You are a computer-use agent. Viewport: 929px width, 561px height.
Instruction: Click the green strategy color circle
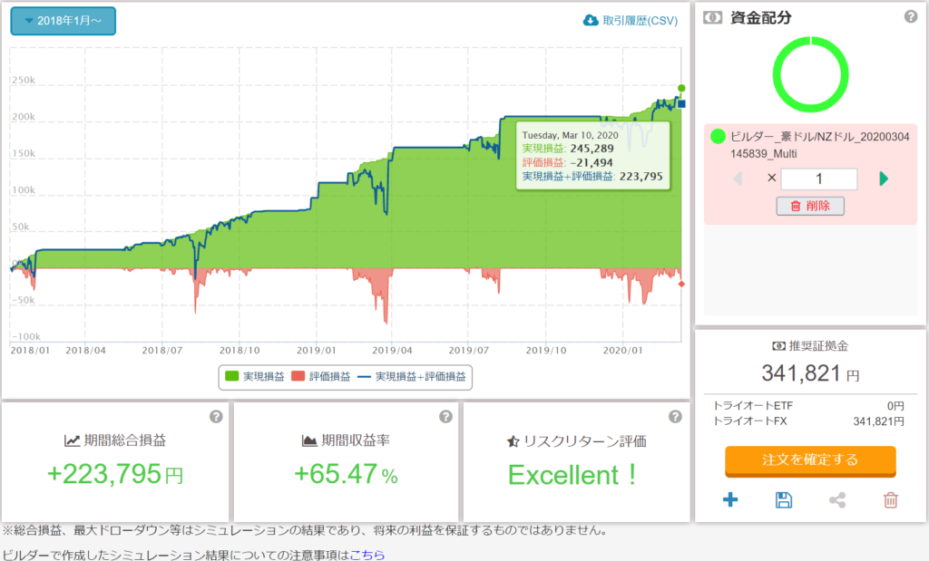[x=719, y=137]
